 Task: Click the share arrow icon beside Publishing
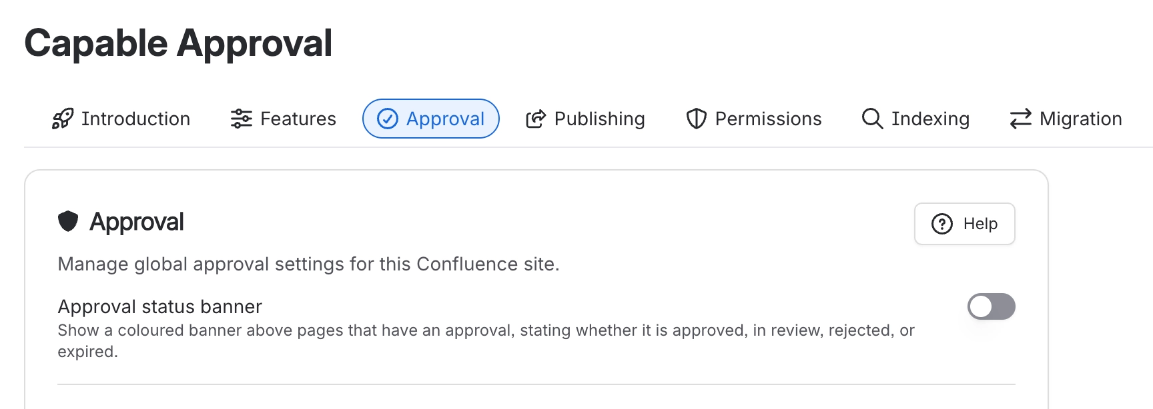point(536,119)
